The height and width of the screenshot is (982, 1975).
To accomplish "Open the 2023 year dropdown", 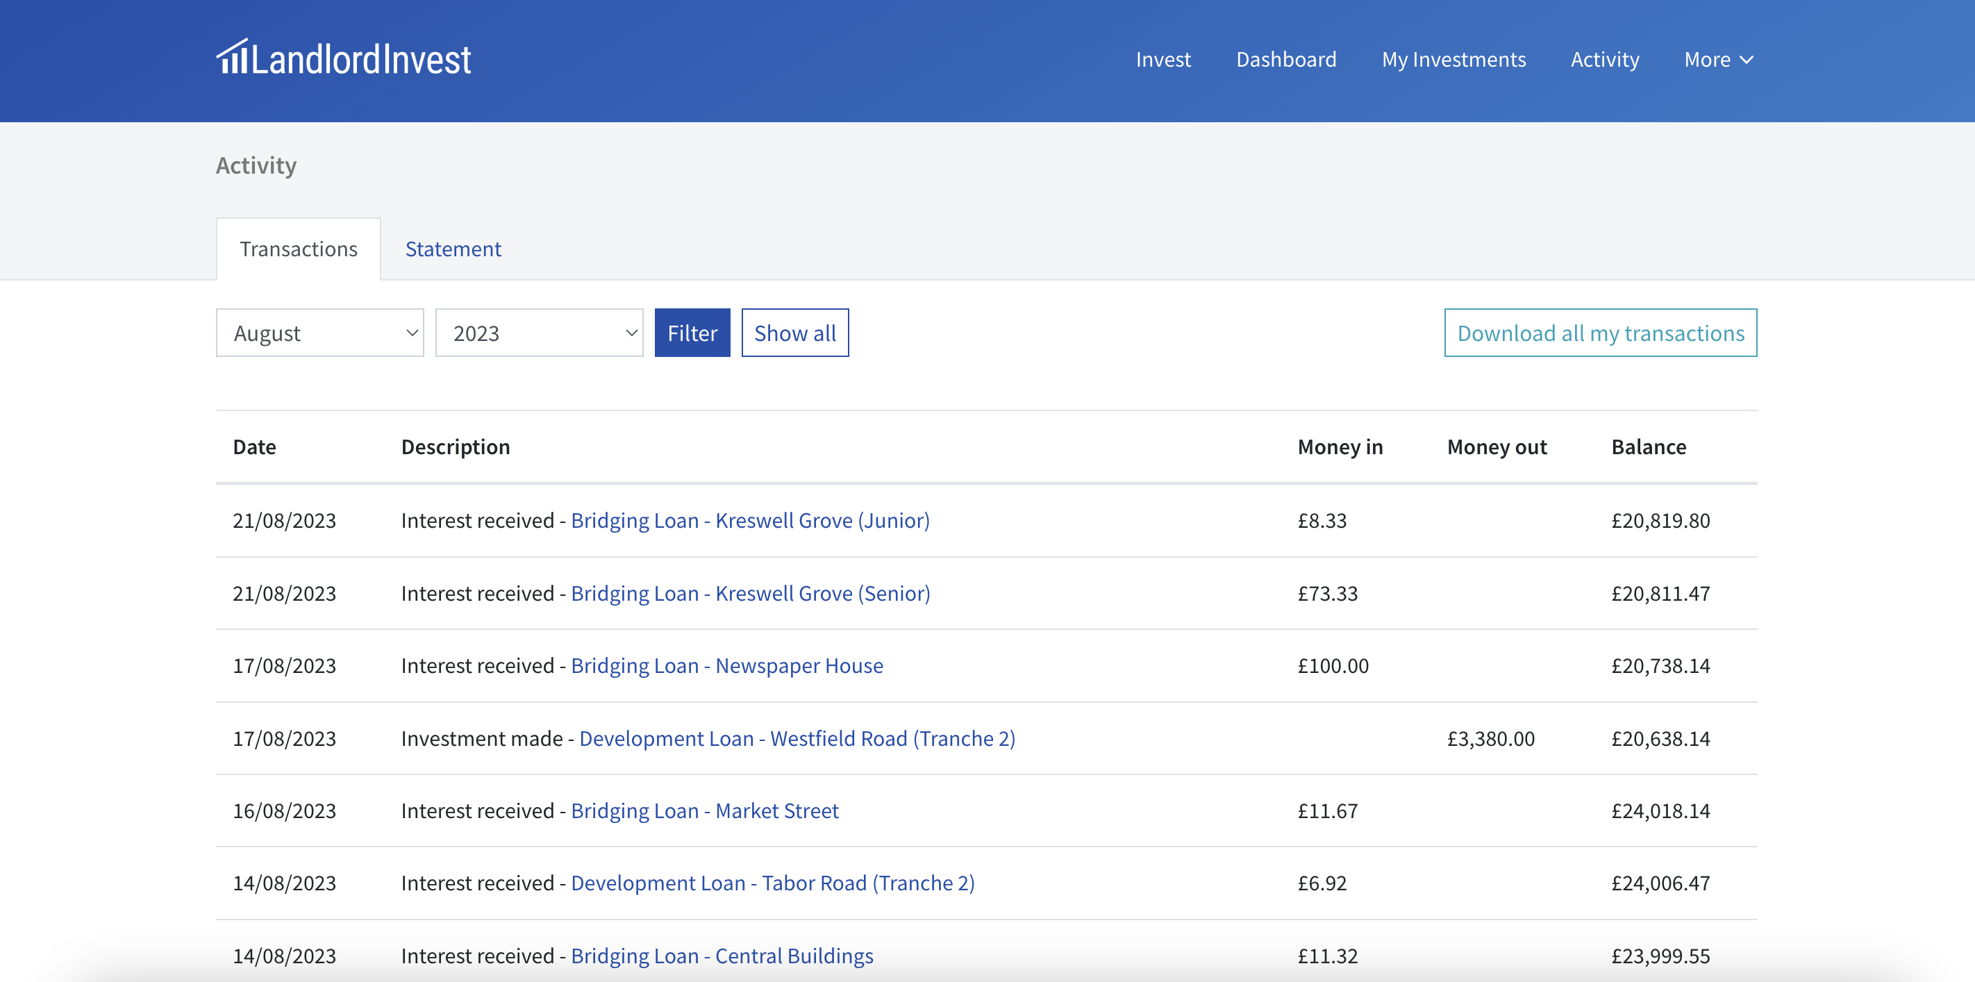I will coord(539,333).
